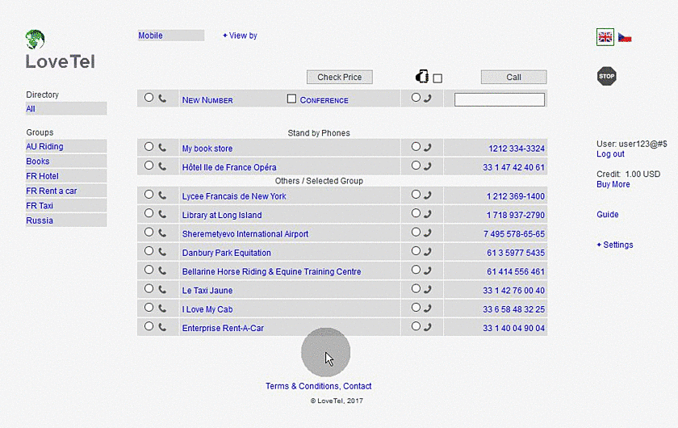Click the left handset icon in New Number row
The image size is (678, 428).
click(x=162, y=99)
